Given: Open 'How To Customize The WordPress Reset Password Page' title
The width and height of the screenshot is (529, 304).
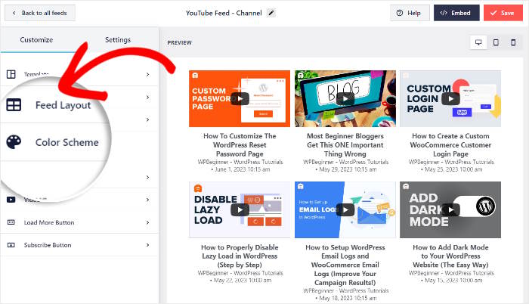Looking at the screenshot, I should 240,145.
